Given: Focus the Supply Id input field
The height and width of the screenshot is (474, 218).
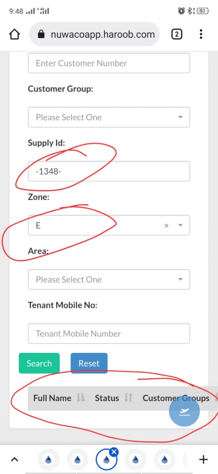Looking at the screenshot, I should click(109, 171).
